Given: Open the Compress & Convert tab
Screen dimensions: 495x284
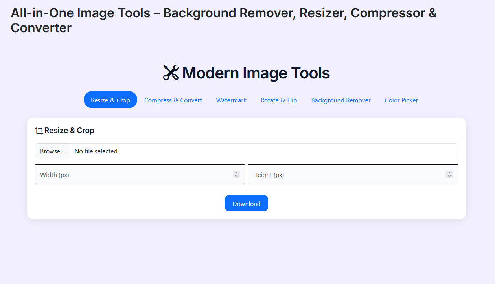Looking at the screenshot, I should (x=173, y=100).
